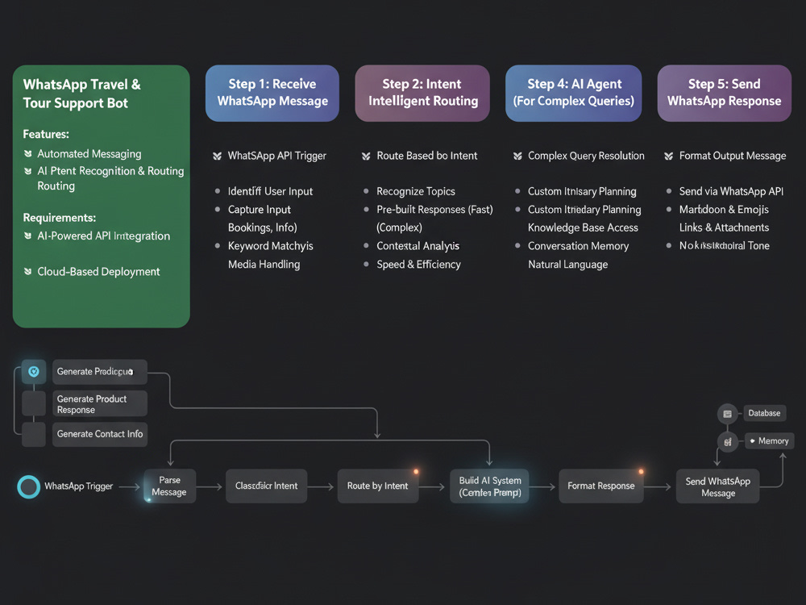Click the WhatsApp Travel & Tour Support Bot title
This screenshot has height=605, width=806.
point(81,94)
